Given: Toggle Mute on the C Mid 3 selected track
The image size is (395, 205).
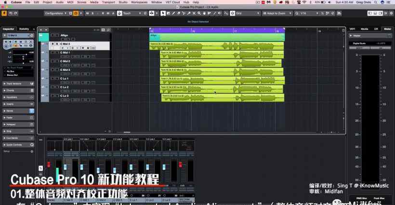Looking at the screenshot, I should point(53,44).
